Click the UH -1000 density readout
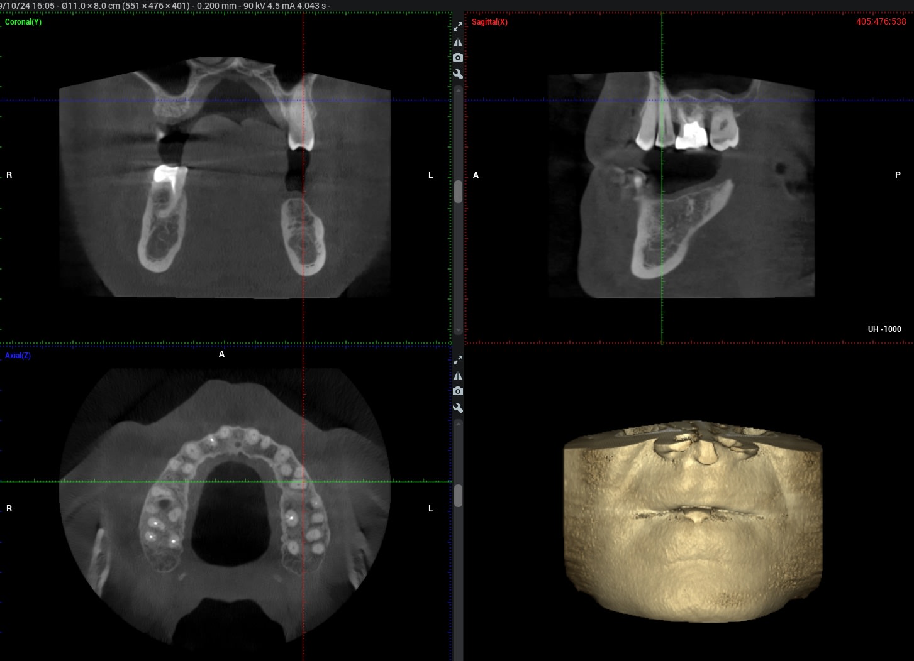Image resolution: width=914 pixels, height=661 pixels. pos(884,329)
